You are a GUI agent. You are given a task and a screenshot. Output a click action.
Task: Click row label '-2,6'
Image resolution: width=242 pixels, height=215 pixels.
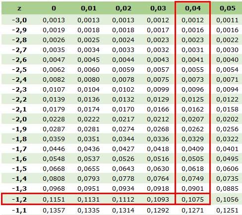tap(19, 60)
